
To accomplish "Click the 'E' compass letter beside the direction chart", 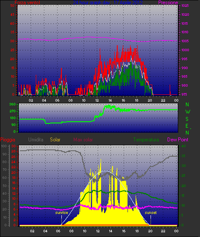I will (x=187, y=126).
